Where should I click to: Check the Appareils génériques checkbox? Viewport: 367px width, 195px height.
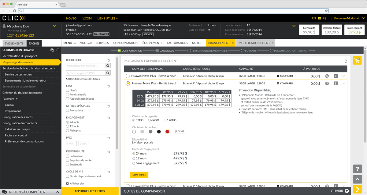(x=68, y=99)
